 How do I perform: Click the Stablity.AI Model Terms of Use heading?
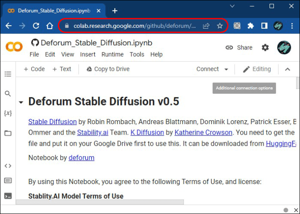click(76, 196)
